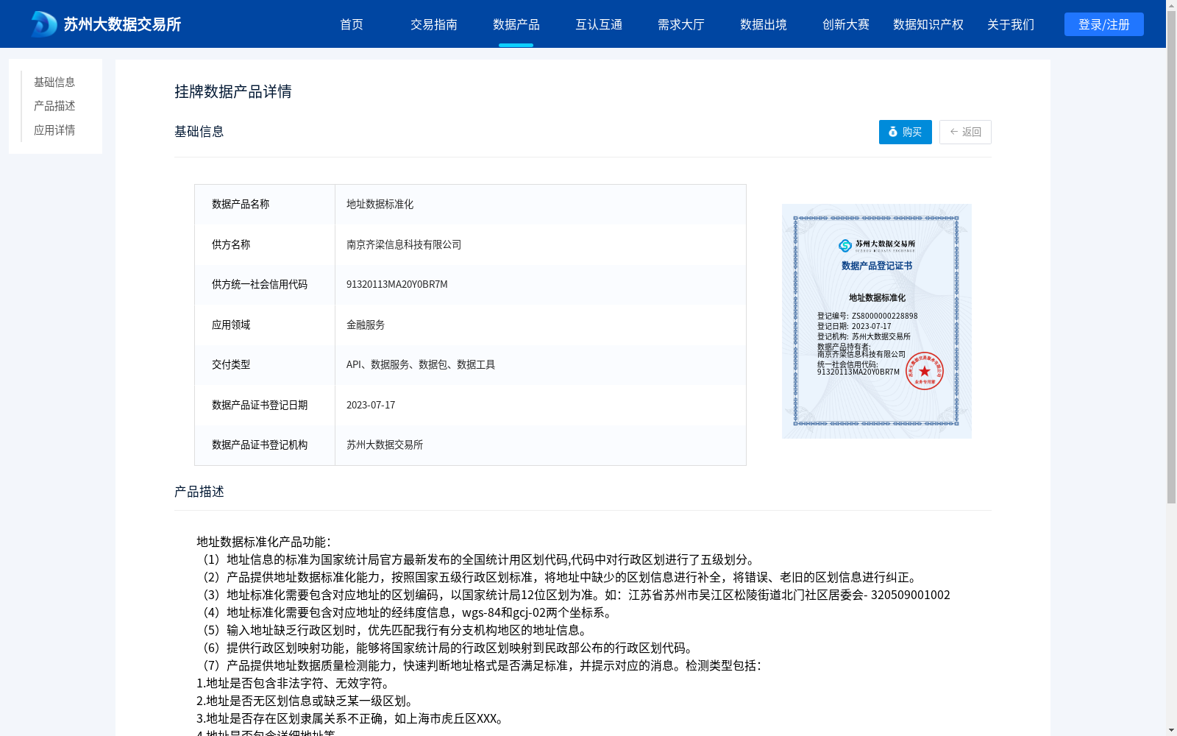Click the Suzhou Big Data Exchange logo icon
This screenshot has width=1177, height=736.
click(x=43, y=24)
